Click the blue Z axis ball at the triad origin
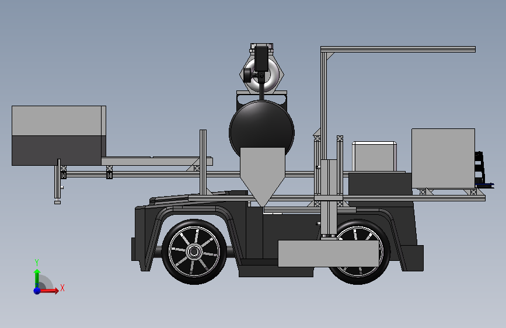 (x=37, y=291)
